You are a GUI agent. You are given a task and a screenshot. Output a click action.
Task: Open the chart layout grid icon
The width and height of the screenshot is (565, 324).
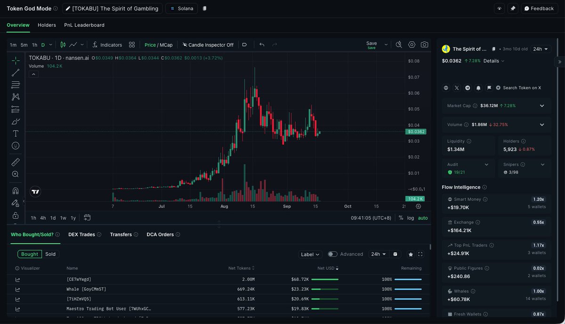(132, 45)
